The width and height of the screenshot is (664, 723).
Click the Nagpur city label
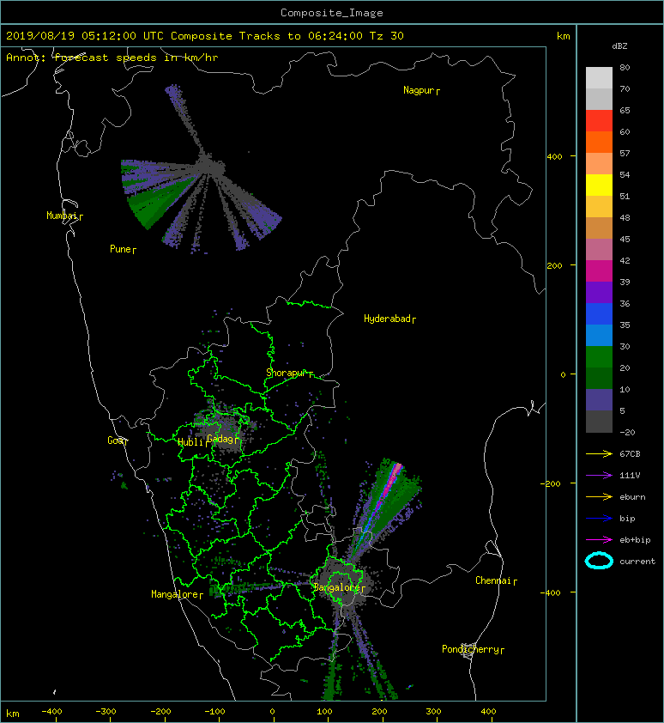click(419, 90)
